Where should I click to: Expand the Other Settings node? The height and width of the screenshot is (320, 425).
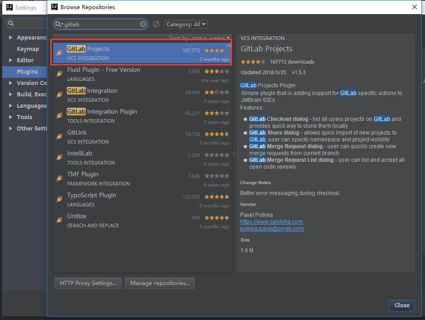coord(10,128)
